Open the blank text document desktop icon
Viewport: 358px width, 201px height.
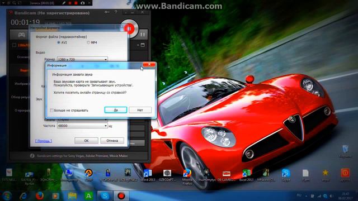tap(305, 175)
